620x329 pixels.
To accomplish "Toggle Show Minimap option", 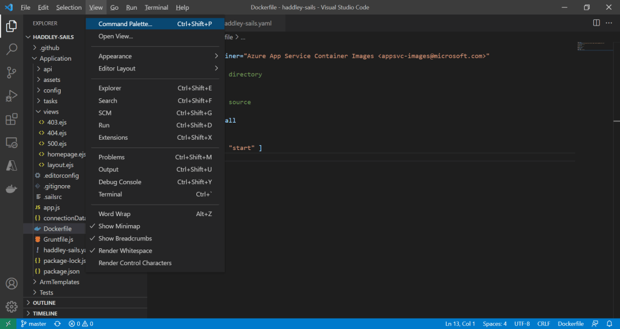I will click(119, 226).
